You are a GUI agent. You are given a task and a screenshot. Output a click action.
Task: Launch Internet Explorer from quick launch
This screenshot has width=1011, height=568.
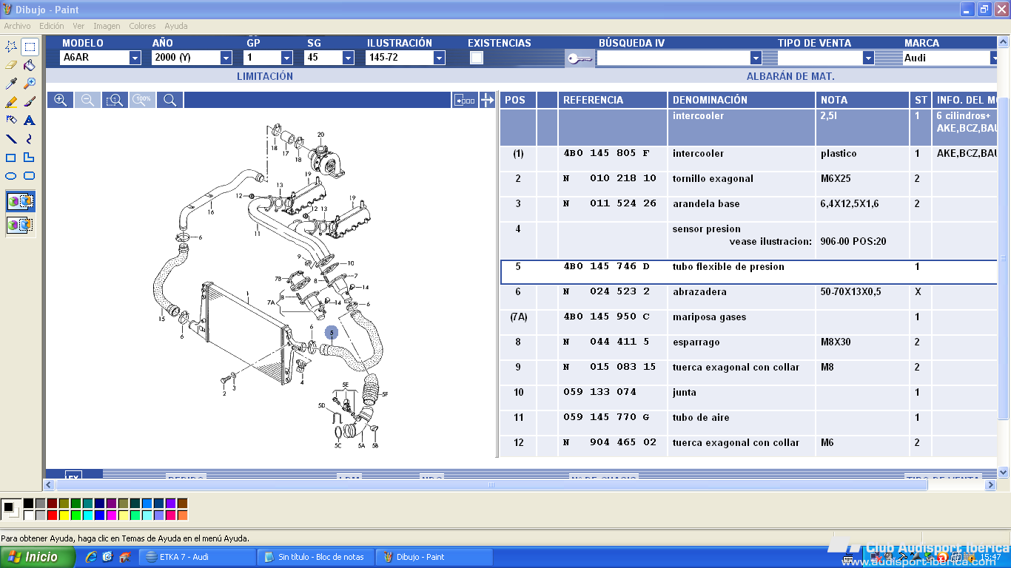[x=91, y=557]
